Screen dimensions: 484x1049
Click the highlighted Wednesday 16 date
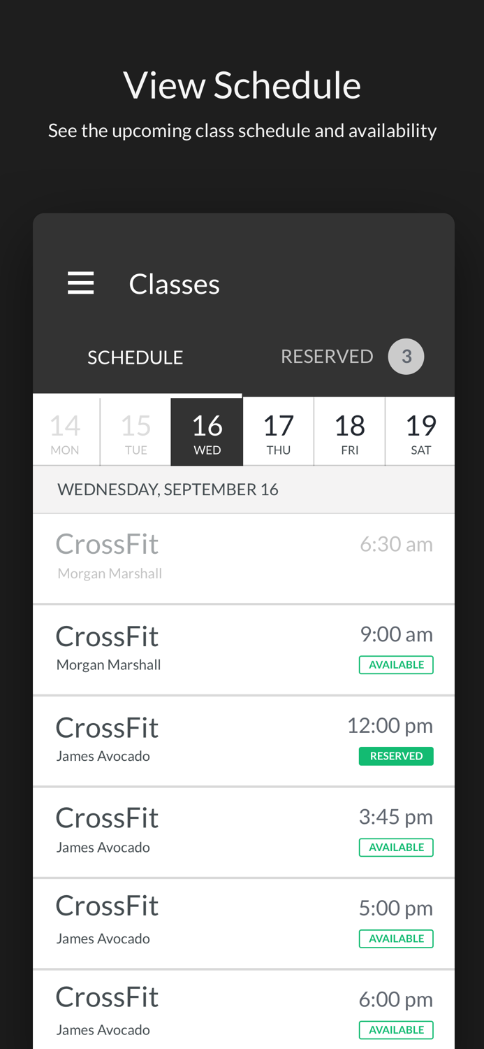207,430
